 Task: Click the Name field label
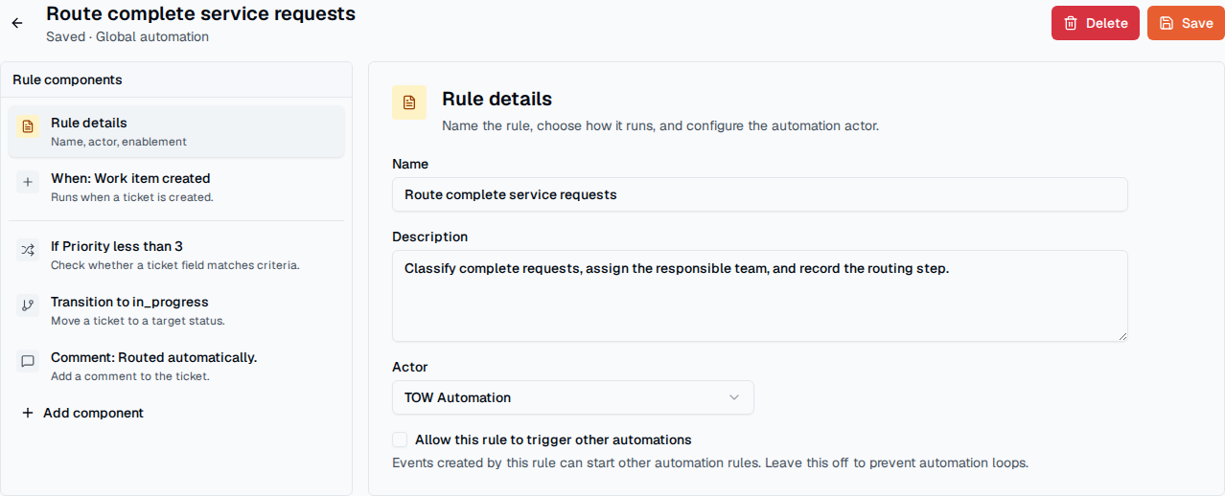tap(410, 164)
